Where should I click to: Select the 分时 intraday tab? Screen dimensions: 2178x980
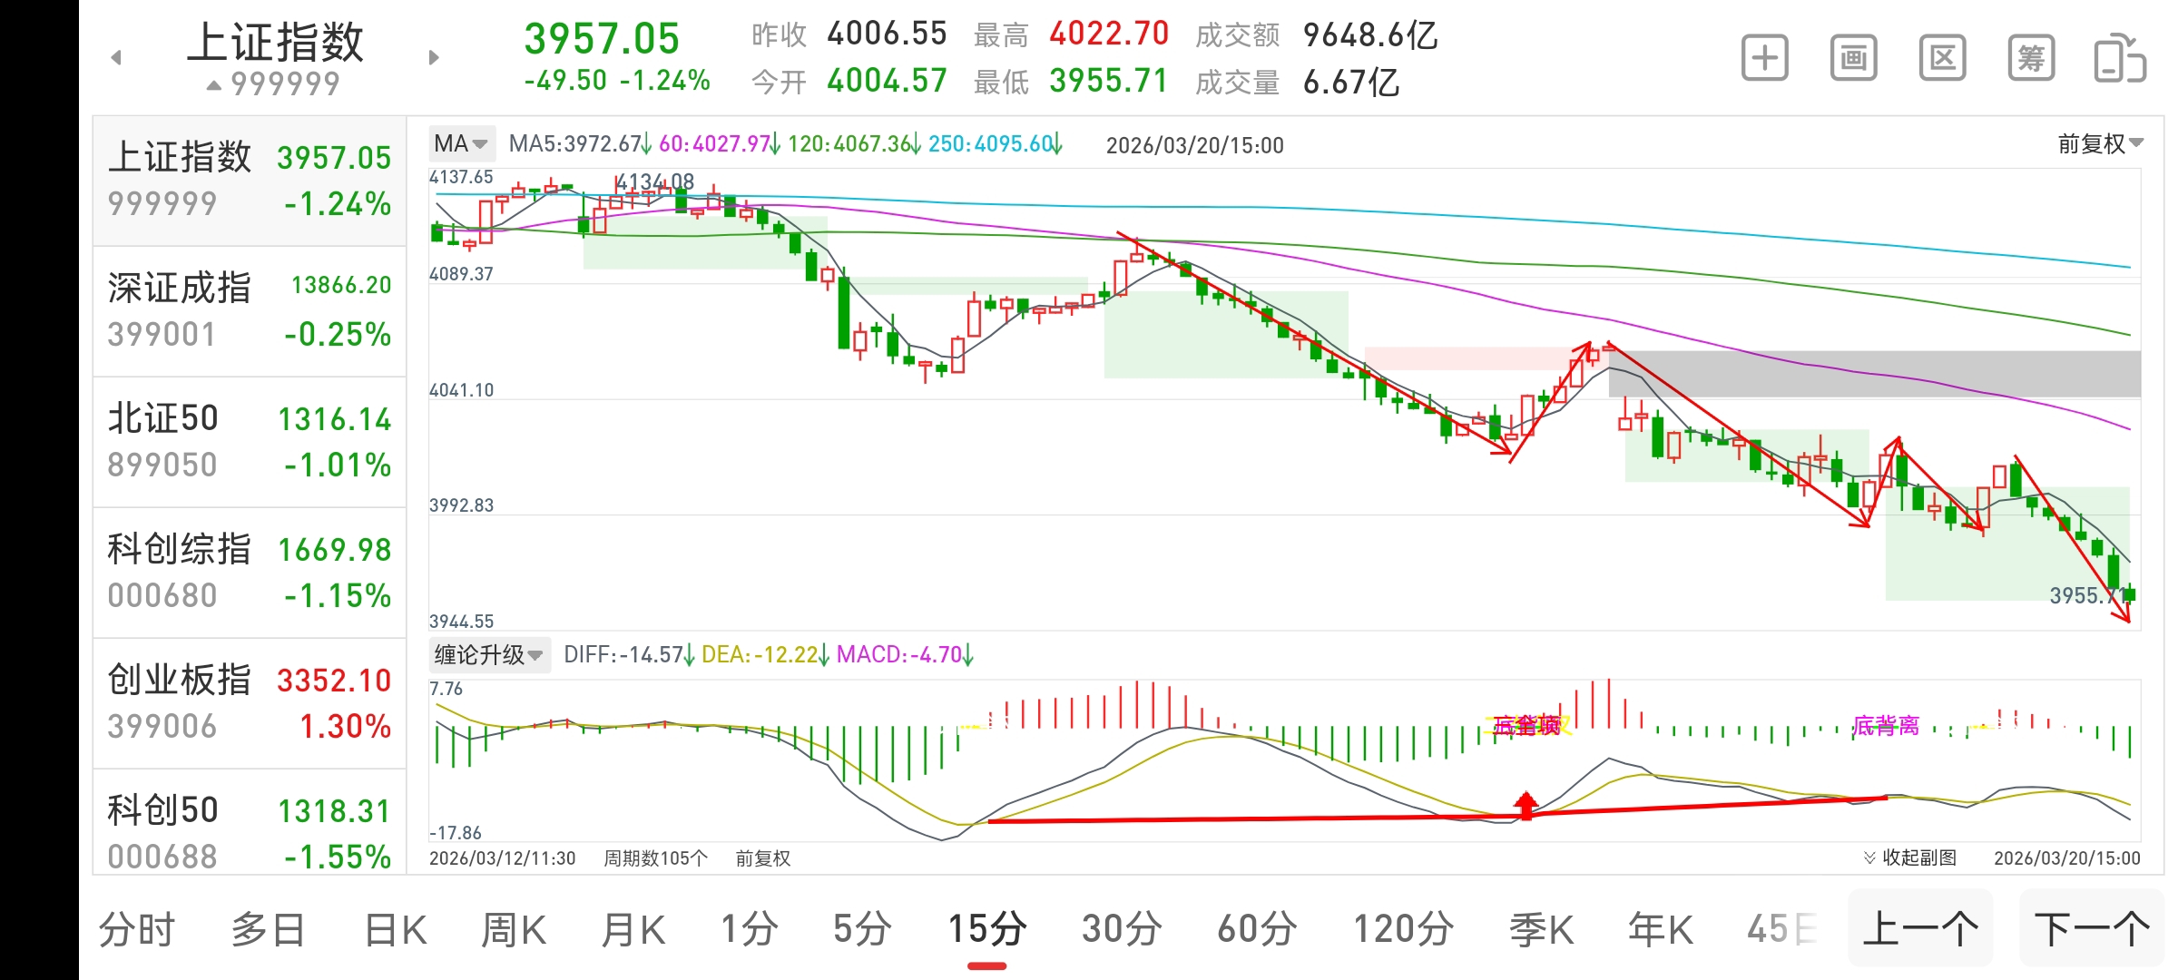136,930
